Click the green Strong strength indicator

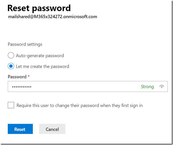pyautogui.click(x=147, y=87)
